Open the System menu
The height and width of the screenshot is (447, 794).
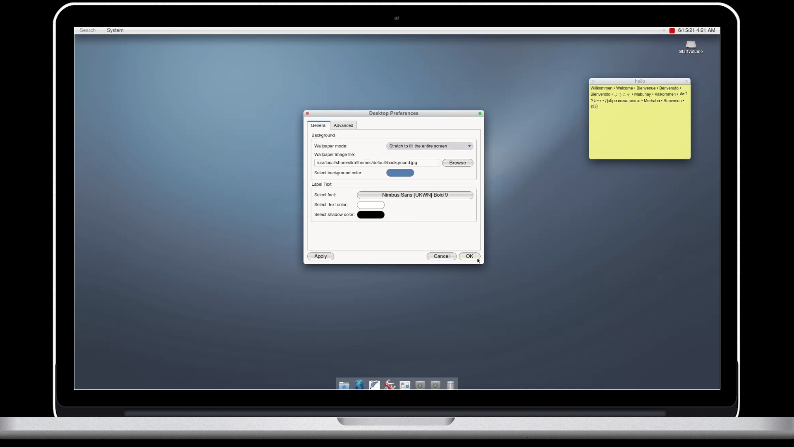pos(115,30)
